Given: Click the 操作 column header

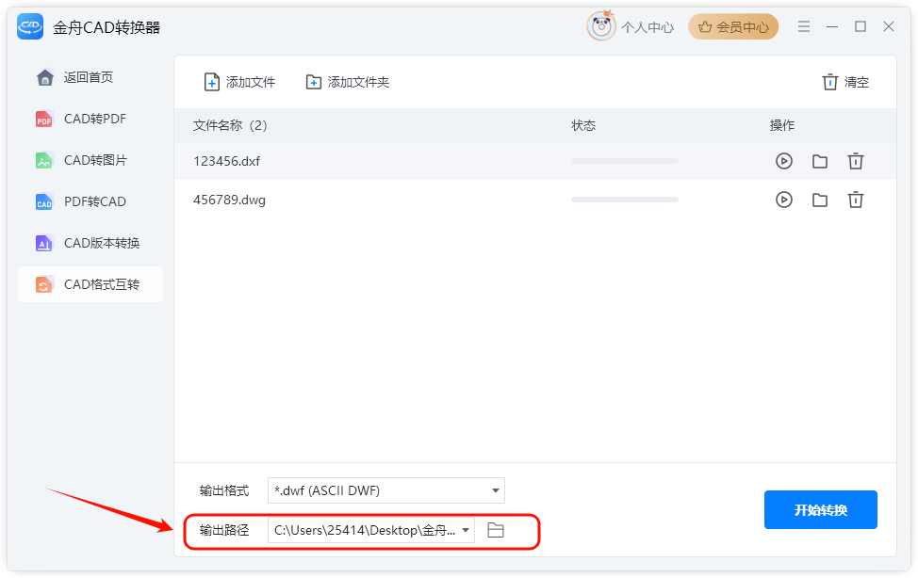Looking at the screenshot, I should (782, 125).
